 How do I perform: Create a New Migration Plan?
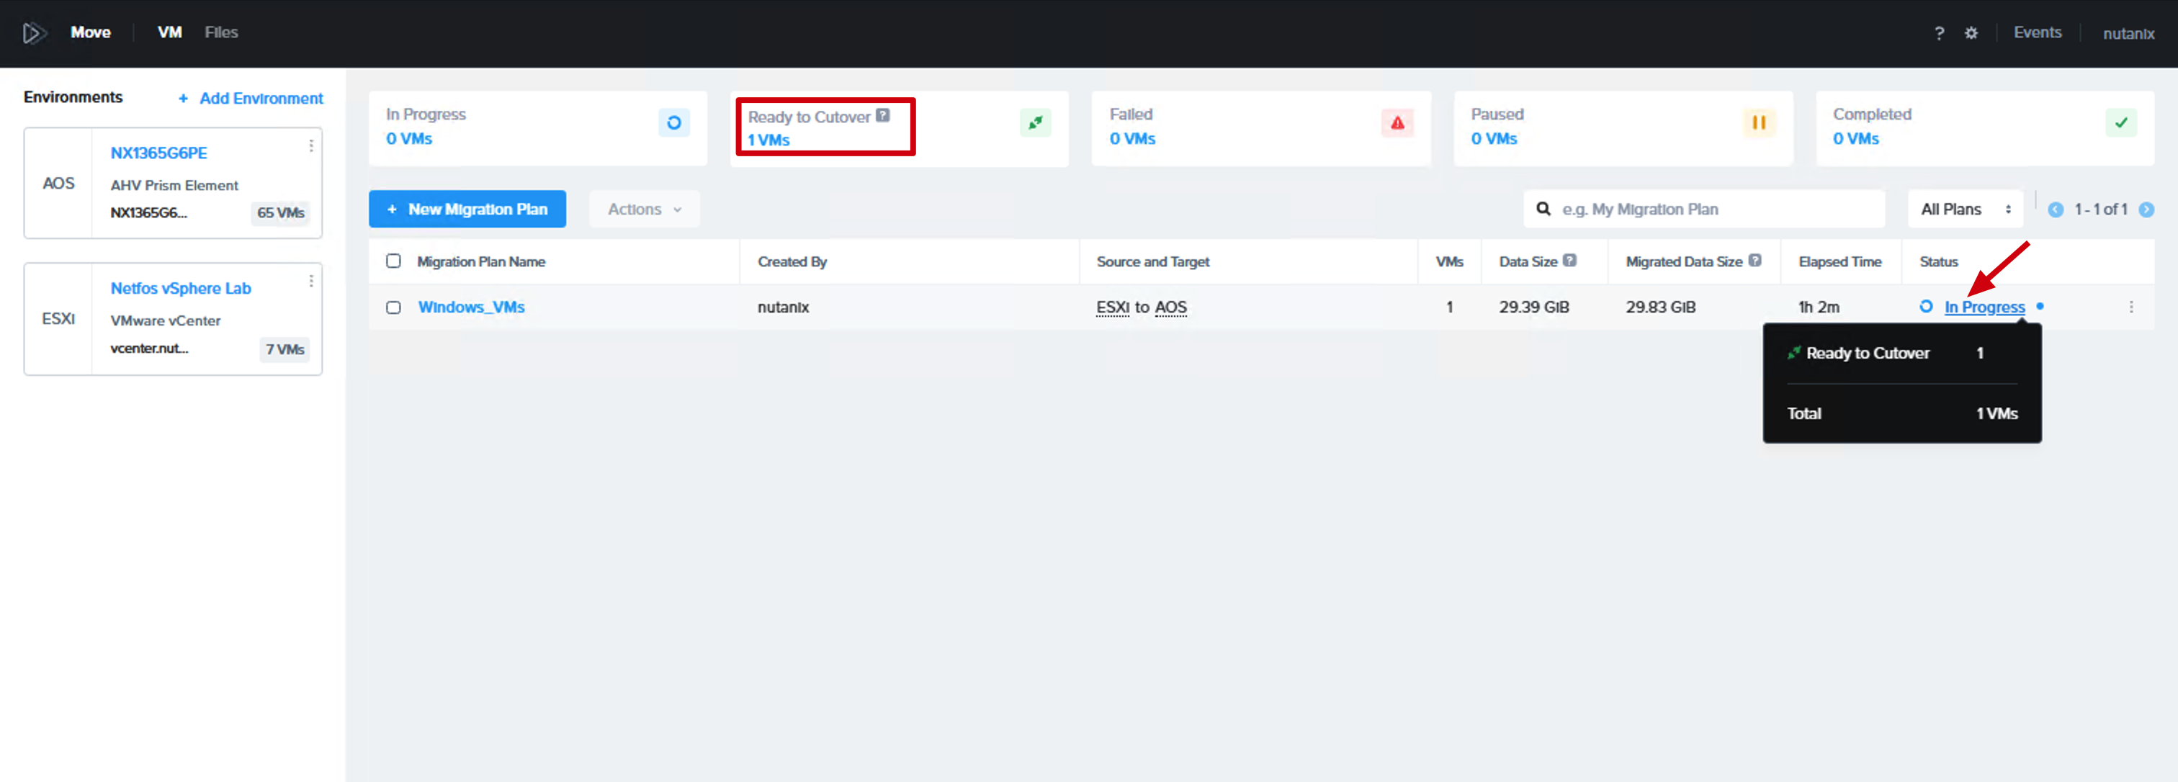point(467,210)
